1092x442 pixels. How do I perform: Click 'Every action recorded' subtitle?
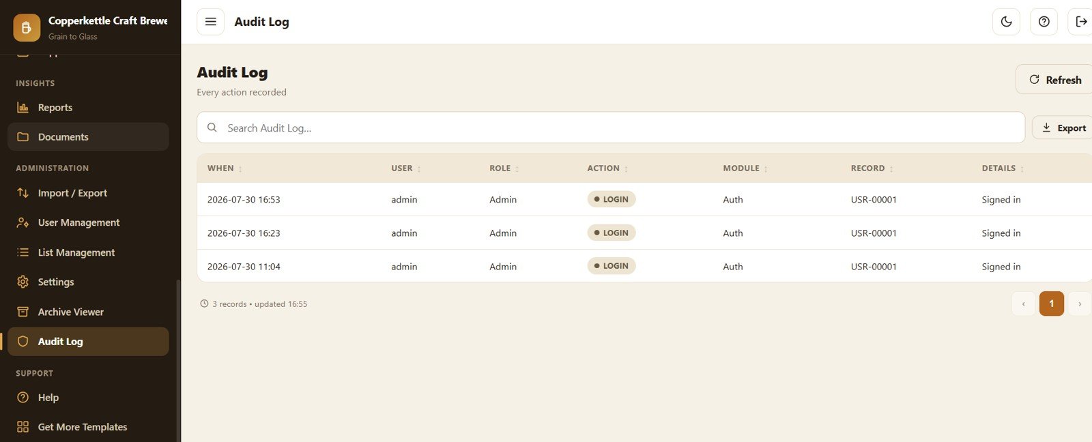click(242, 92)
